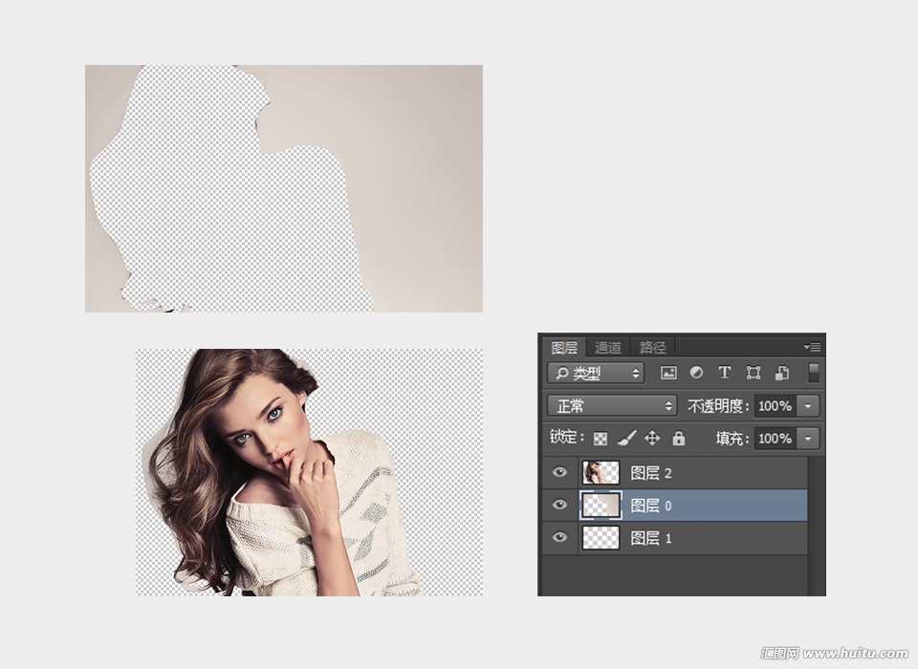Select the 图层 0 thumbnail
The width and height of the screenshot is (918, 669).
click(601, 505)
